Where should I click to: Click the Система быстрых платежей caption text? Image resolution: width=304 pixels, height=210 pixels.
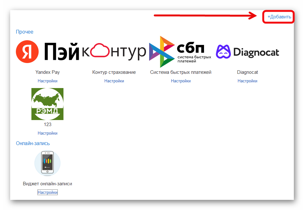point(181,72)
